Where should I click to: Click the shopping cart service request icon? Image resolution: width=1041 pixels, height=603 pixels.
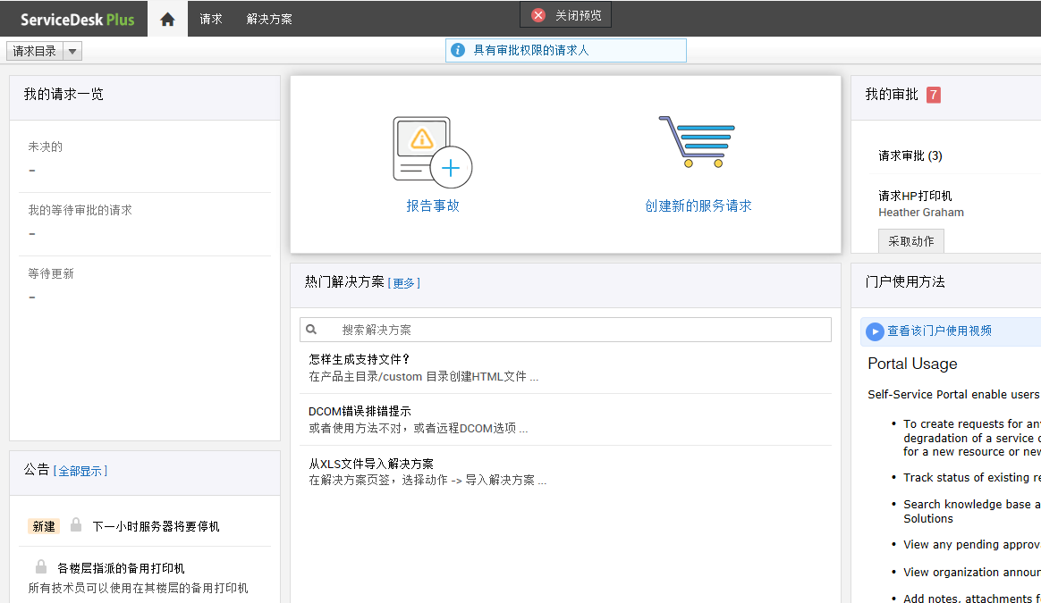click(697, 141)
